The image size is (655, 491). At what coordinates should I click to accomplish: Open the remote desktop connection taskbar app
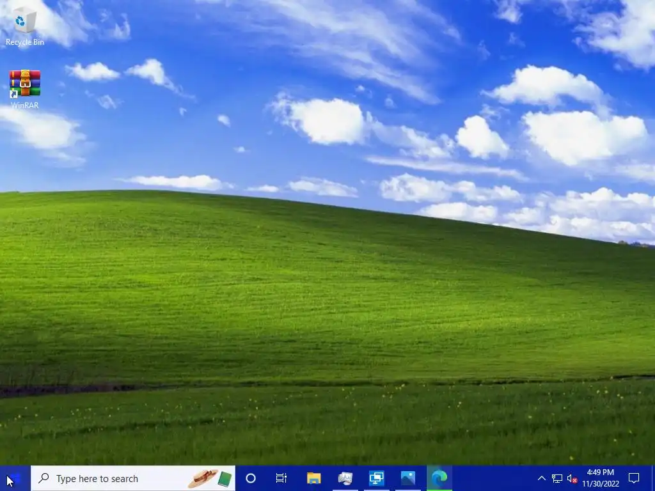(x=376, y=478)
